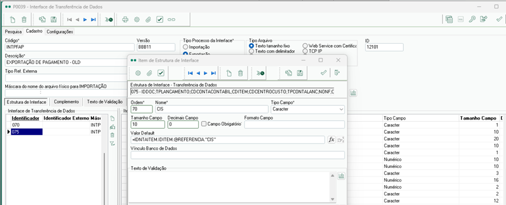Select Texto com delimitador radio button
The width and height of the screenshot is (506, 205).
point(252,51)
